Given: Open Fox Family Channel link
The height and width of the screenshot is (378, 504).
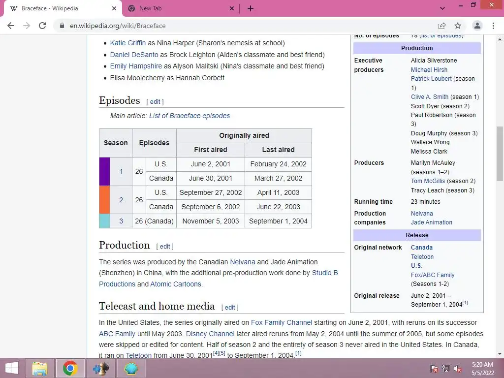Looking at the screenshot, I should click(x=282, y=322).
